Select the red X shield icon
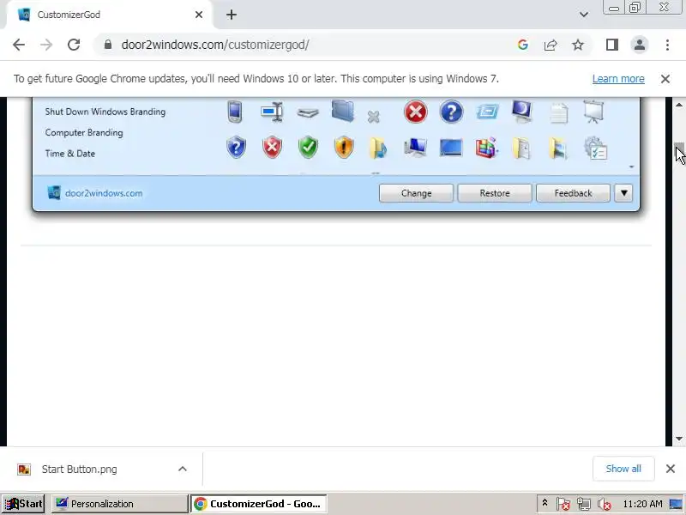 coord(272,148)
